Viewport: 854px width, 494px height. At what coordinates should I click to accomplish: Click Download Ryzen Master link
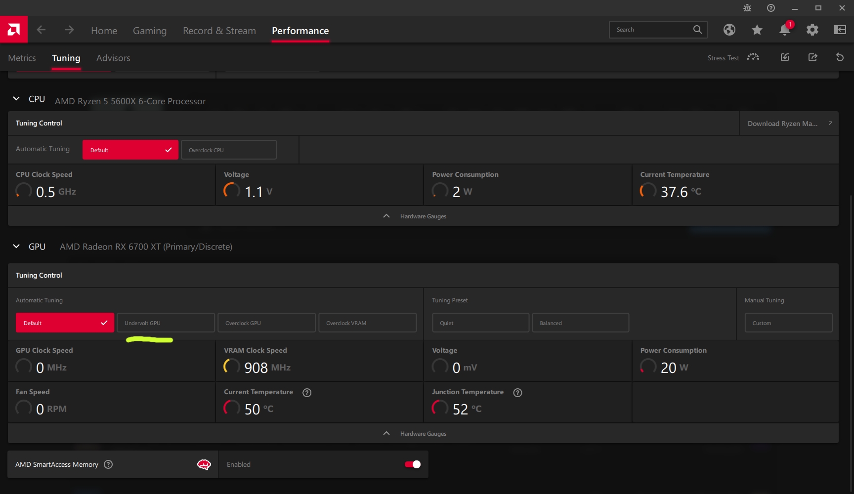(789, 123)
